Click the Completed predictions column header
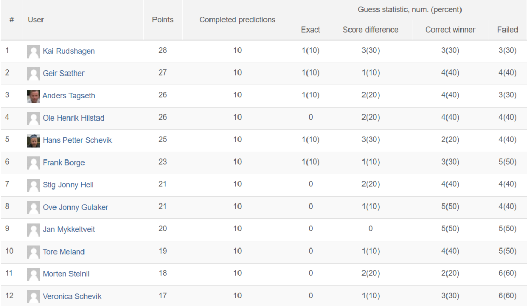 pyautogui.click(x=237, y=20)
